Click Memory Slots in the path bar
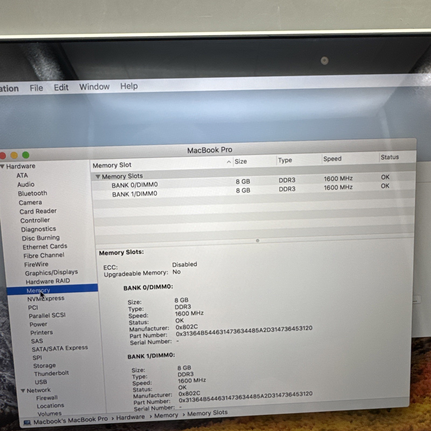The image size is (431, 431). click(x=207, y=413)
